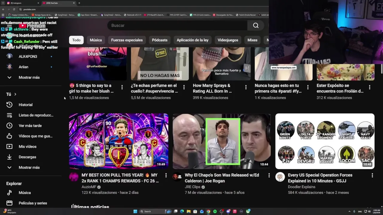Go to AuzioMF channel name link
This screenshot has width=383, height=215.
[89, 187]
